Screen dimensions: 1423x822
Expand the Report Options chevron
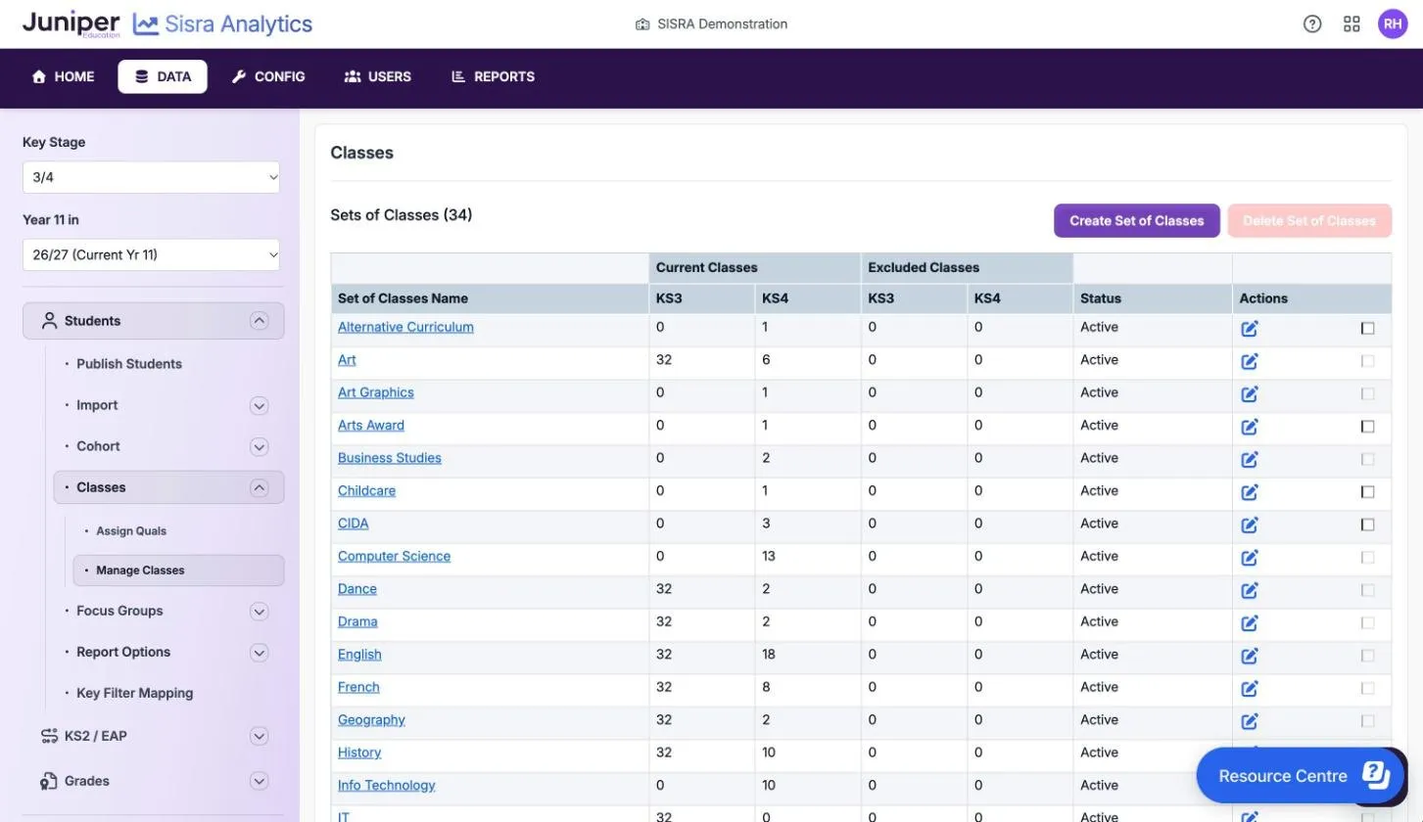259,652
